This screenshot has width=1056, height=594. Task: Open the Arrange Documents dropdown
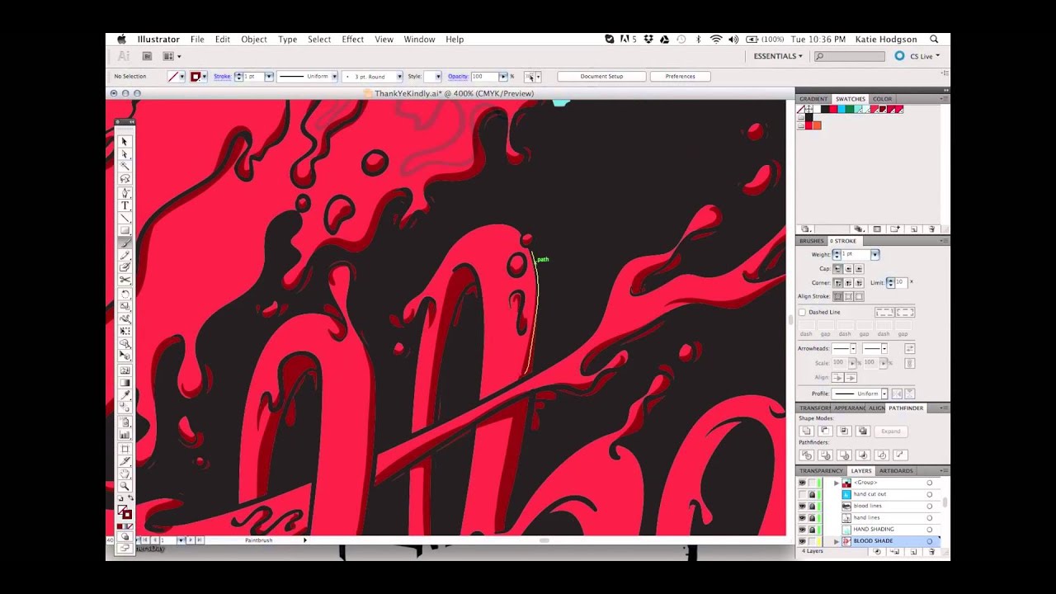[x=172, y=56]
